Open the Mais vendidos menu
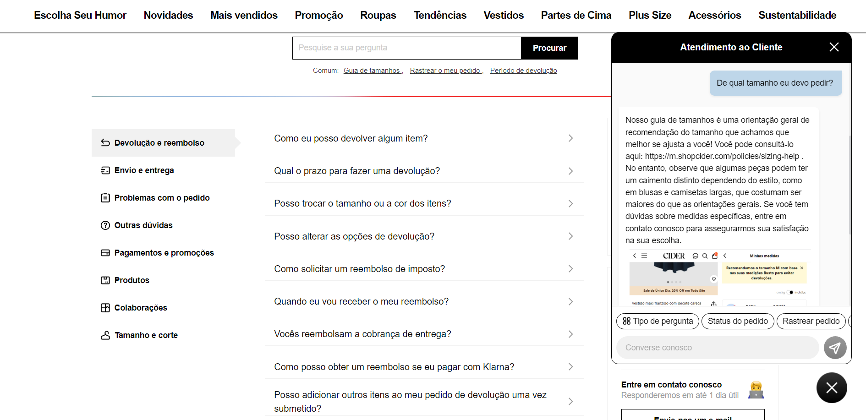 coord(244,15)
